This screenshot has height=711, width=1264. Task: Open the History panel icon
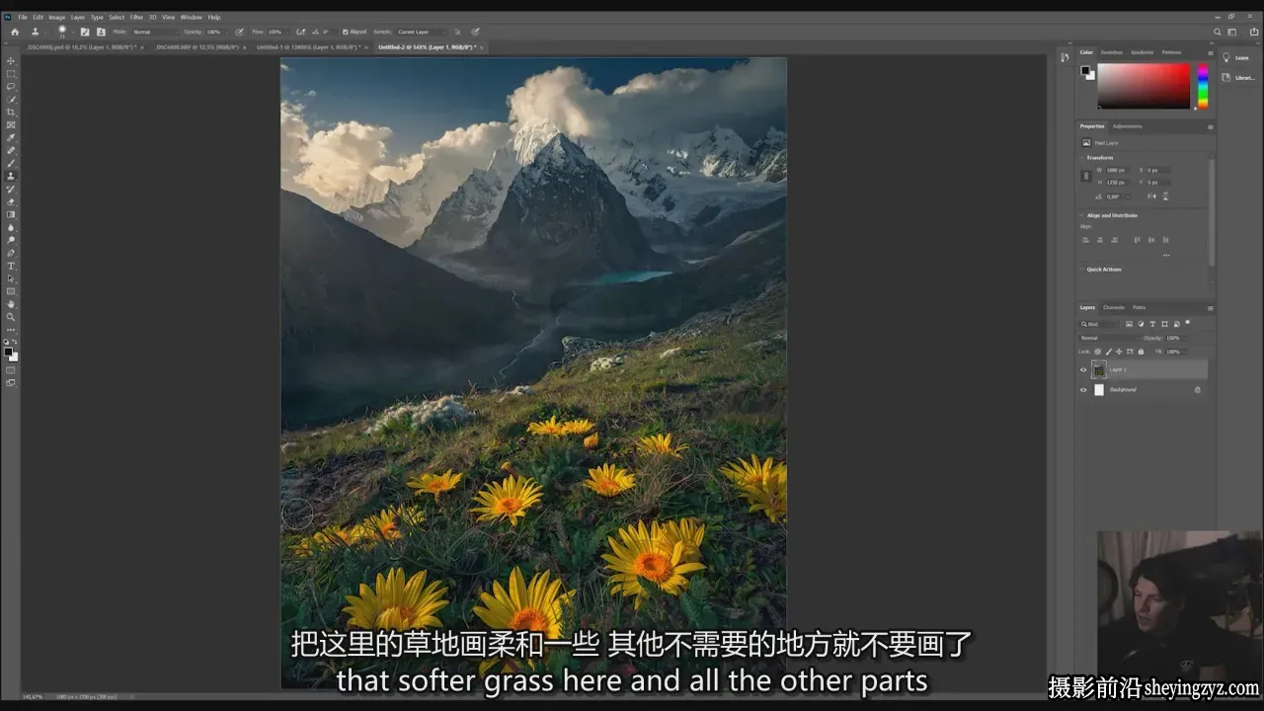[x=1065, y=57]
